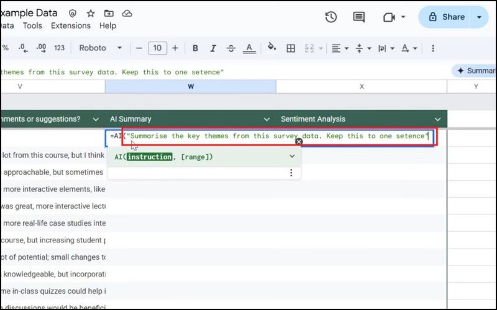Open the Help menu
The width and height of the screenshot is (497, 310).
(x=107, y=25)
